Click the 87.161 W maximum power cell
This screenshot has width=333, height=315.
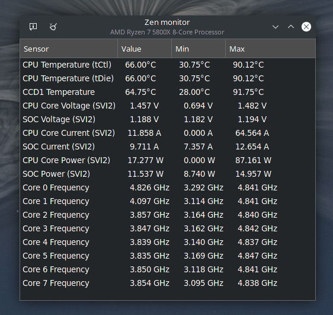[x=253, y=160]
